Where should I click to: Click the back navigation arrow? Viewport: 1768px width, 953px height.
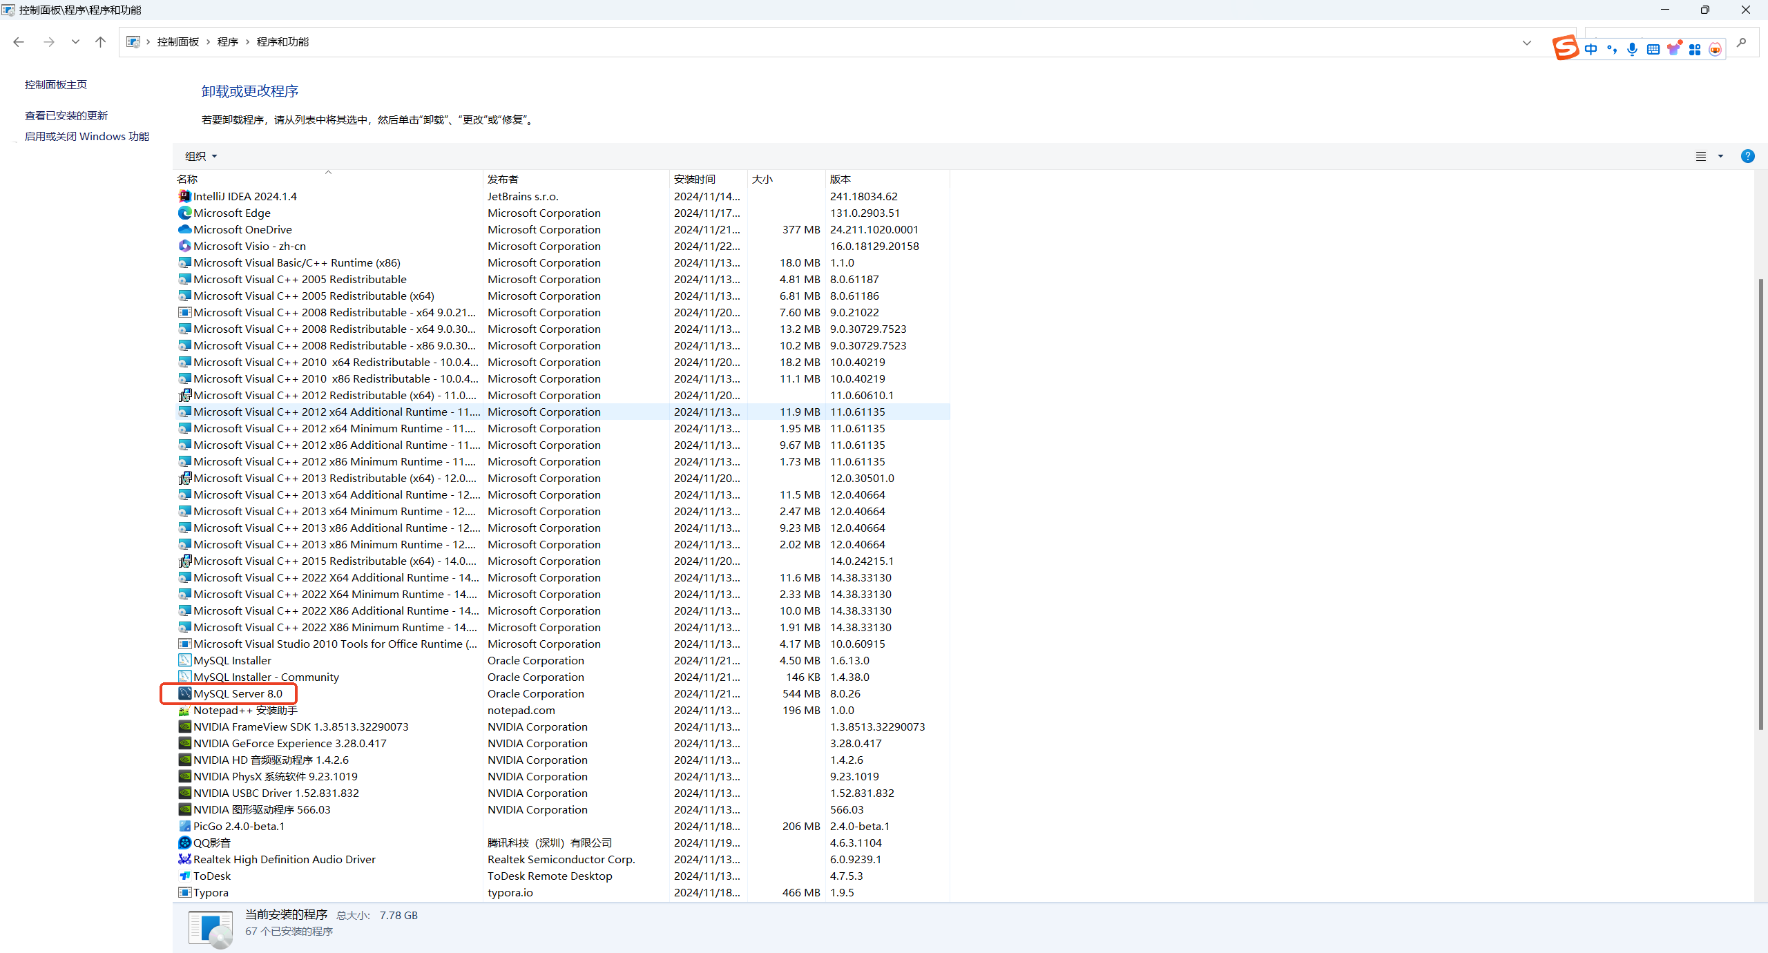pos(19,42)
